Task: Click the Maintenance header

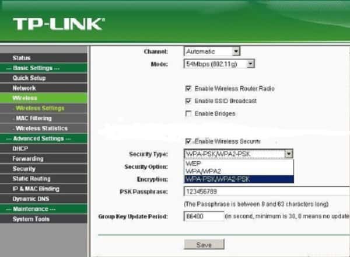Action: point(44,209)
